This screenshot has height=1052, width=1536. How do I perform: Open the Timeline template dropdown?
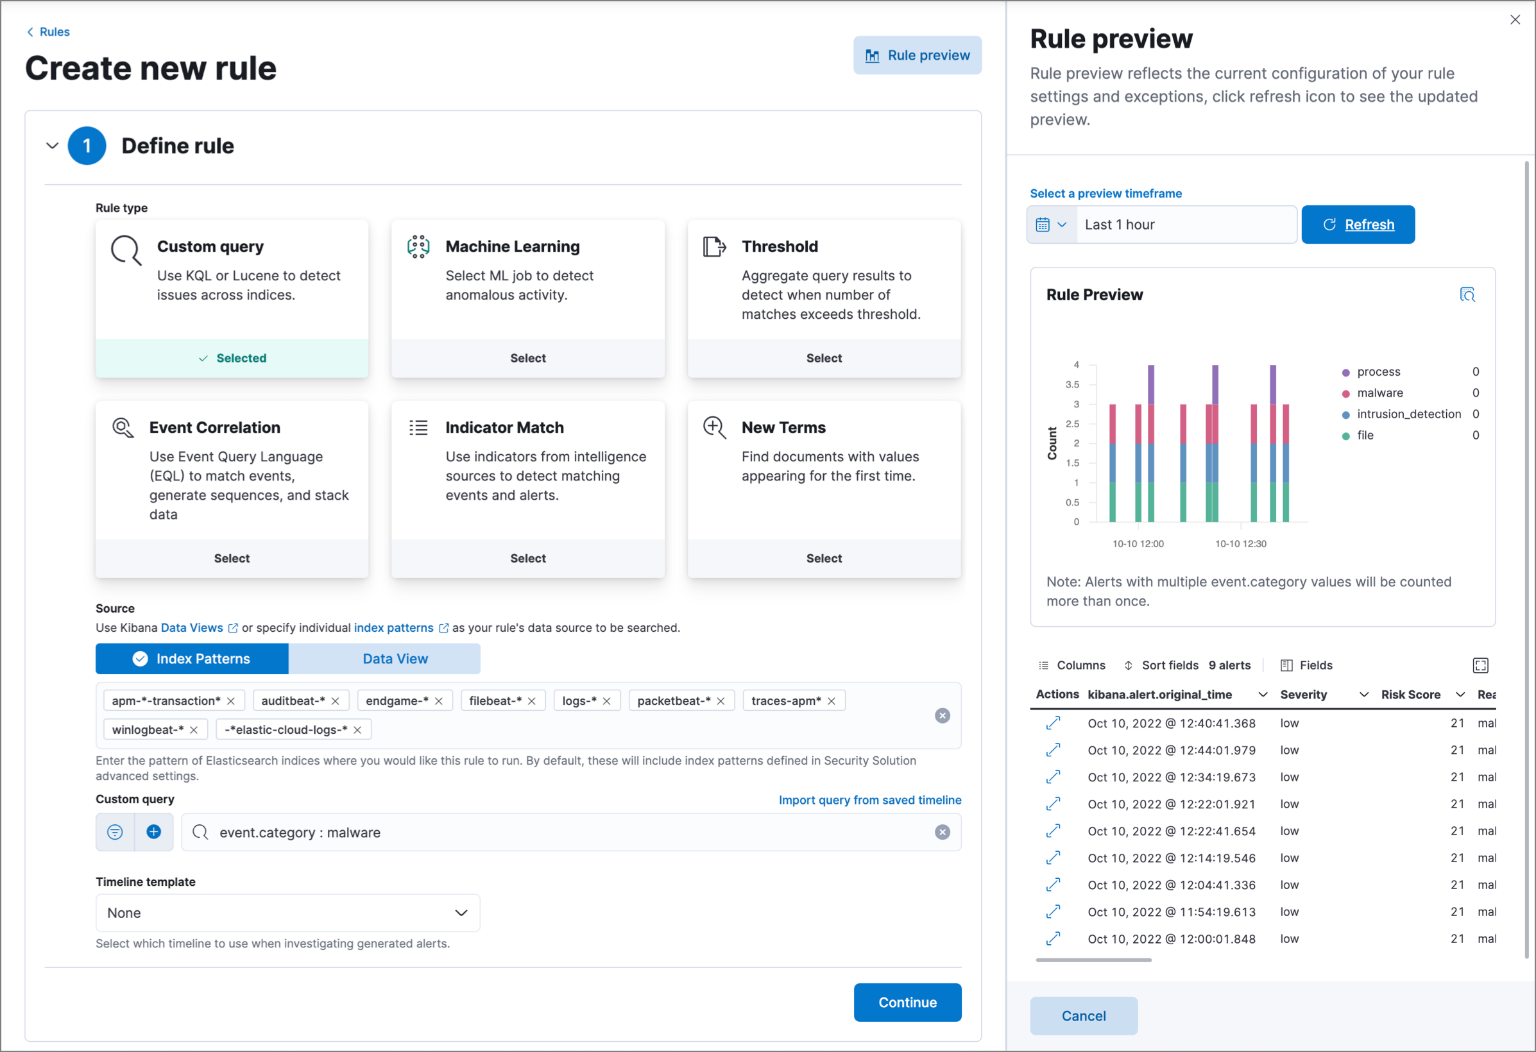[x=287, y=912]
